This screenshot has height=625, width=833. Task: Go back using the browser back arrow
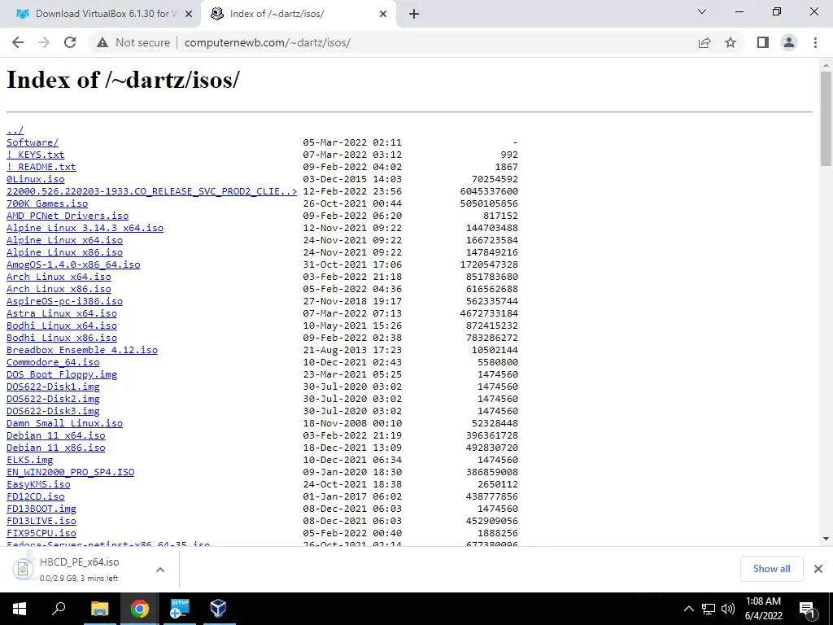[18, 42]
